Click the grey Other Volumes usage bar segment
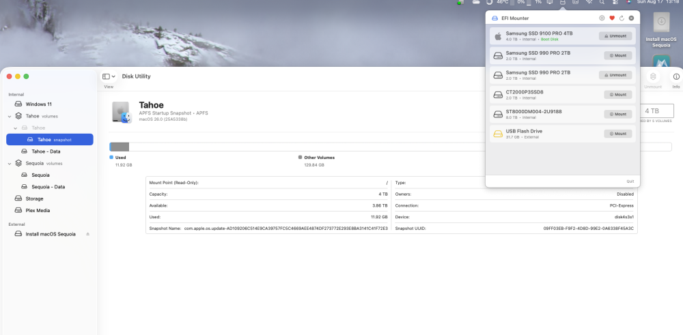The height and width of the screenshot is (335, 683). click(120, 147)
